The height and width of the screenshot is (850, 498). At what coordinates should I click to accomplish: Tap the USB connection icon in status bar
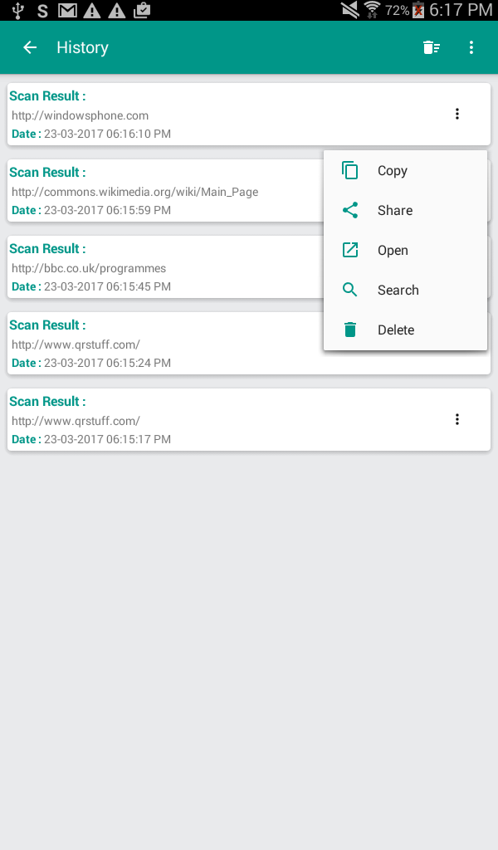(x=18, y=10)
